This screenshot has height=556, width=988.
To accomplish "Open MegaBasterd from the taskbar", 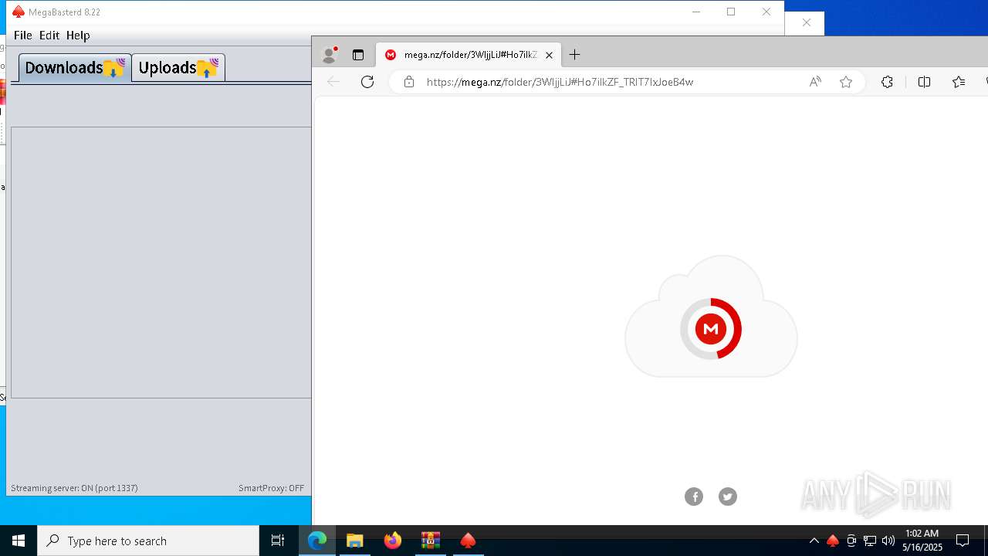I will click(x=468, y=541).
